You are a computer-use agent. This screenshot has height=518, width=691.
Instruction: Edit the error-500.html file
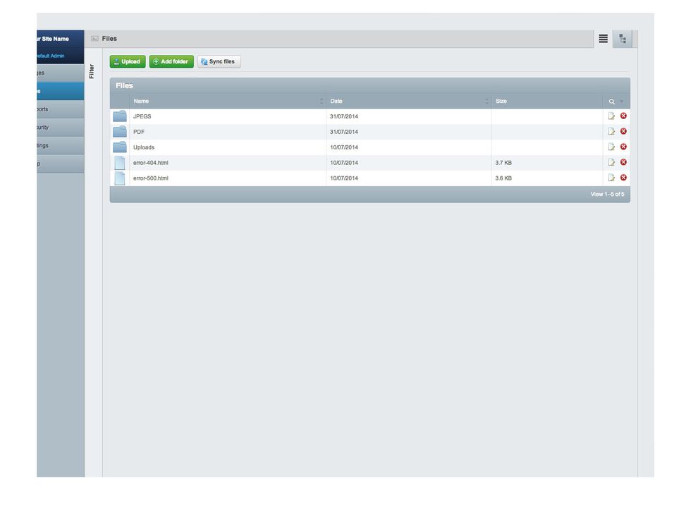click(x=611, y=178)
